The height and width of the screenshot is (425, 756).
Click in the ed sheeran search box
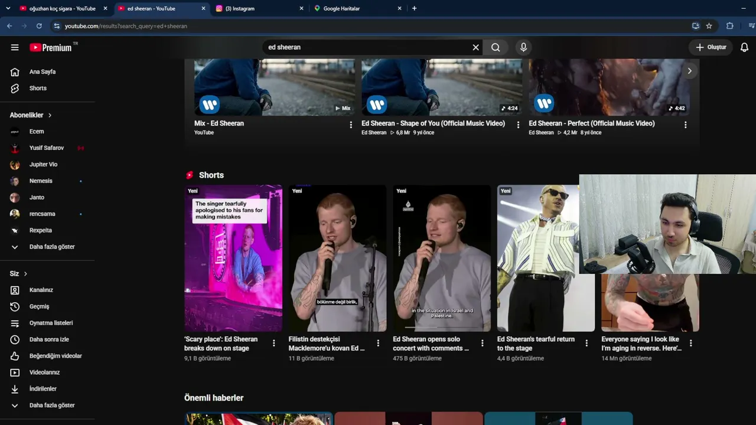[x=366, y=47]
